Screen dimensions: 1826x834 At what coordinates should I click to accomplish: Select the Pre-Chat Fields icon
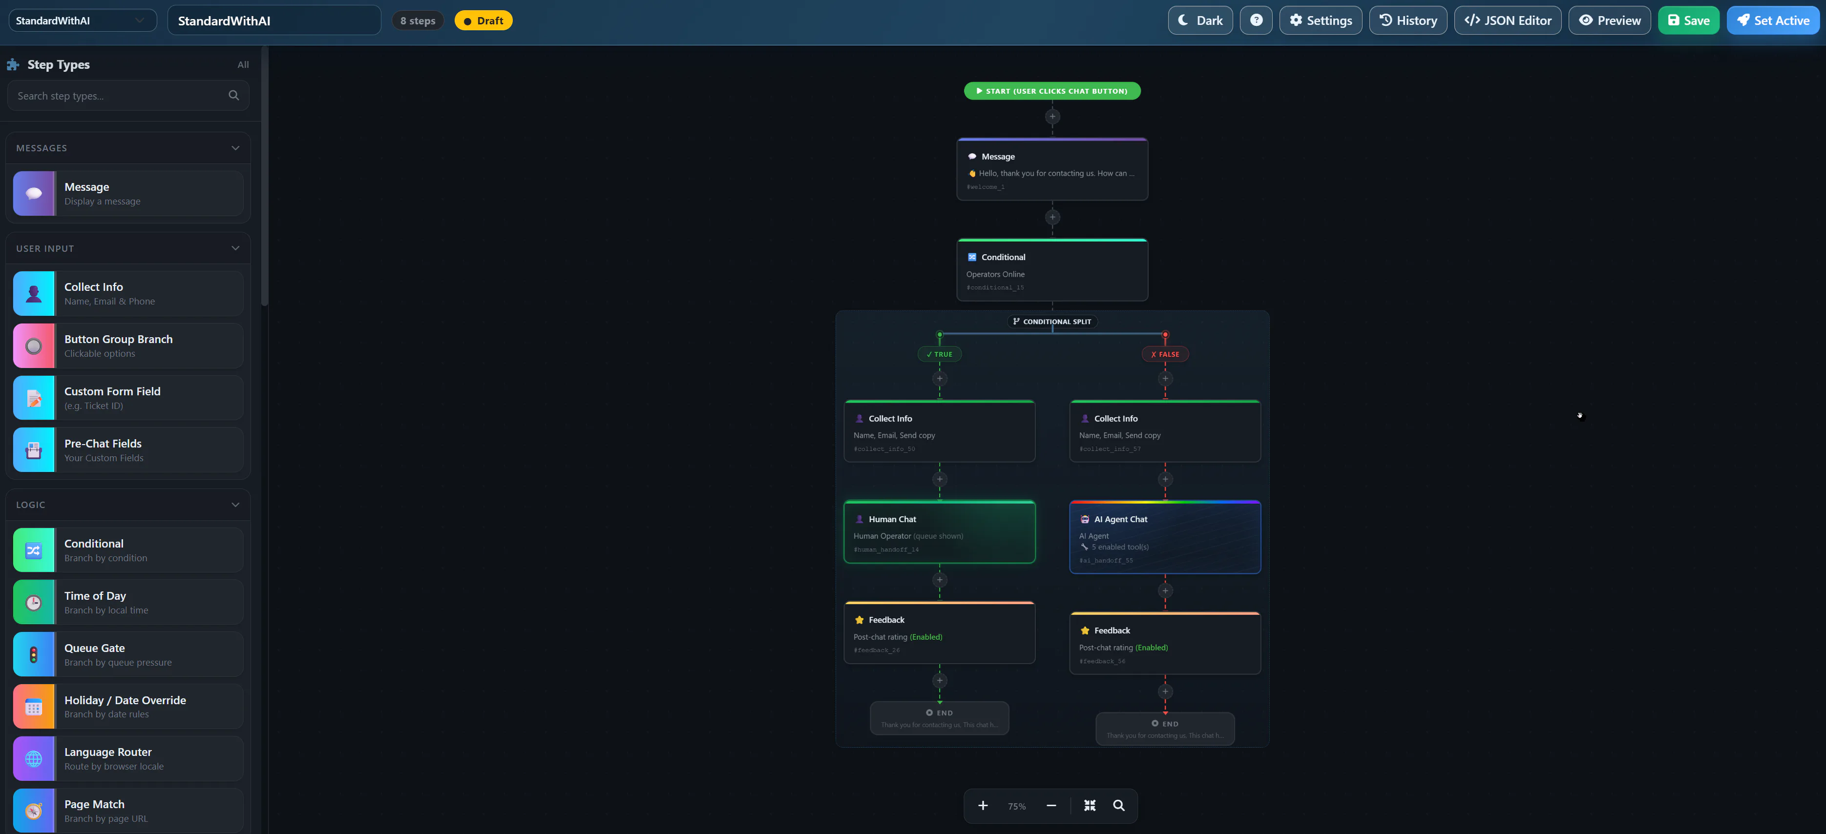click(34, 450)
